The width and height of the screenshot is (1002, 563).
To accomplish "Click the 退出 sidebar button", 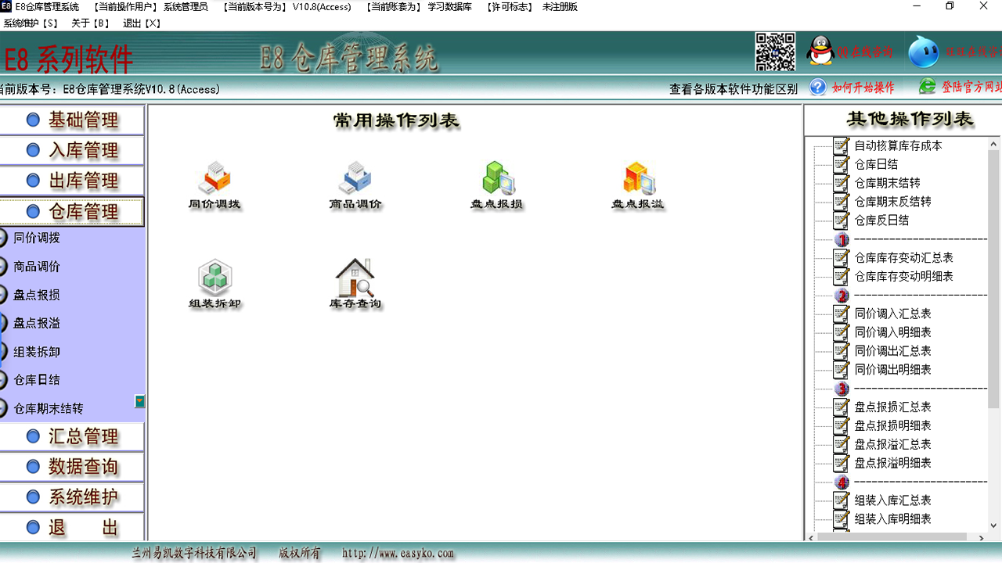I will [72, 528].
